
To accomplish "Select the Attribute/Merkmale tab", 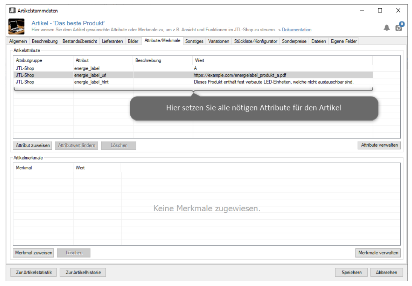I will coord(162,40).
